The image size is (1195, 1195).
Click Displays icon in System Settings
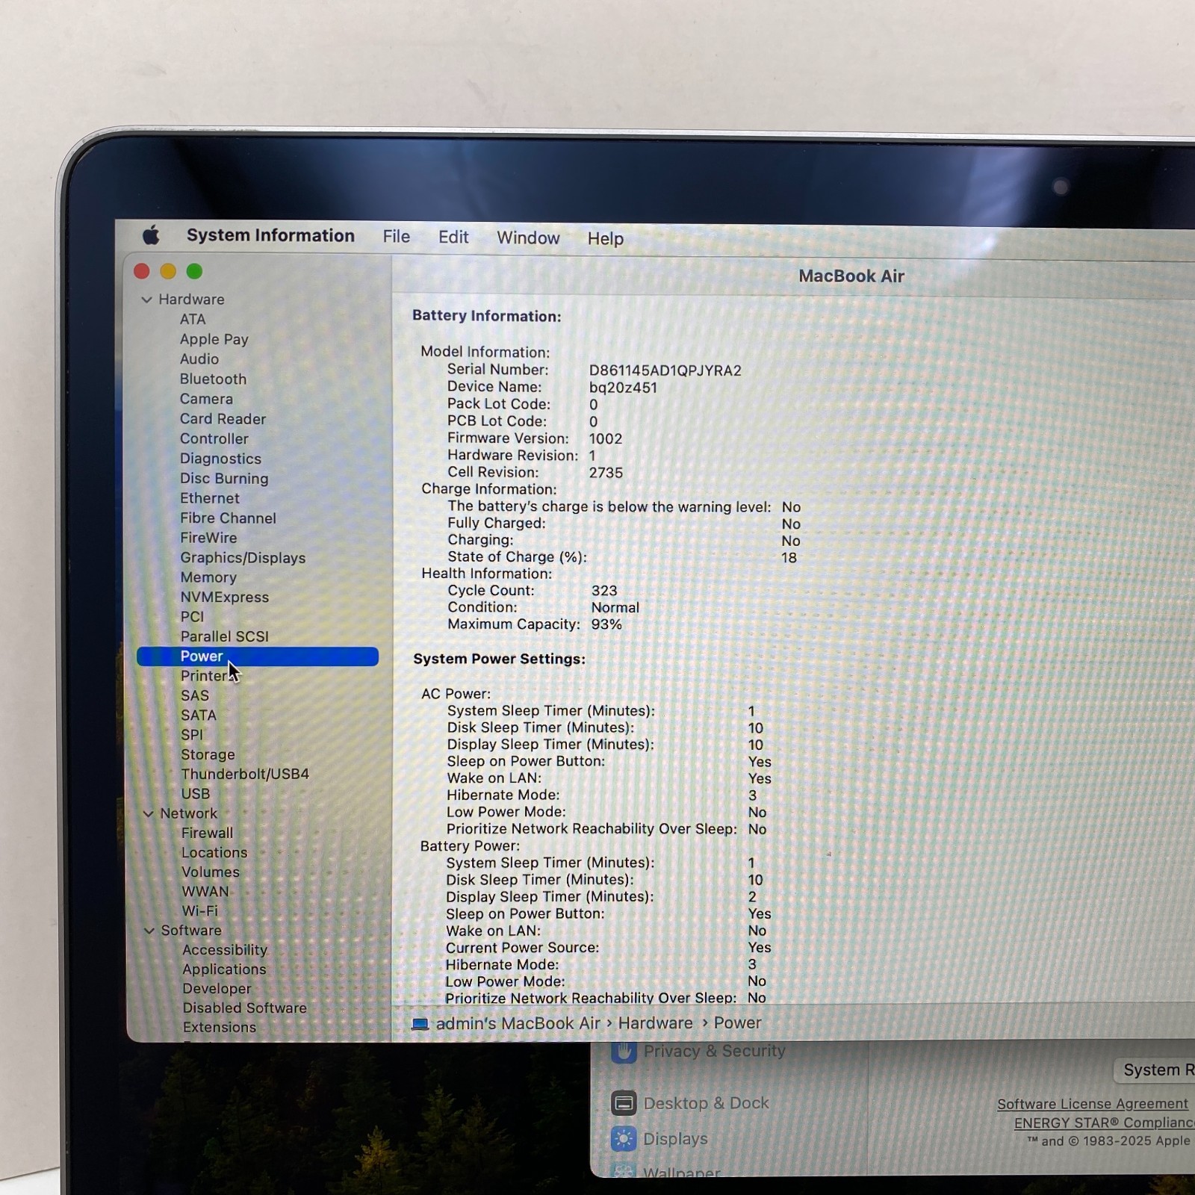(x=624, y=1139)
